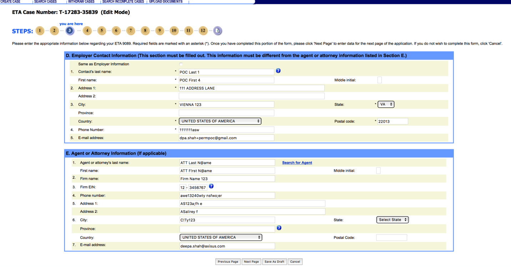Open the employer contact State dropdown showing VA

pos(386,104)
